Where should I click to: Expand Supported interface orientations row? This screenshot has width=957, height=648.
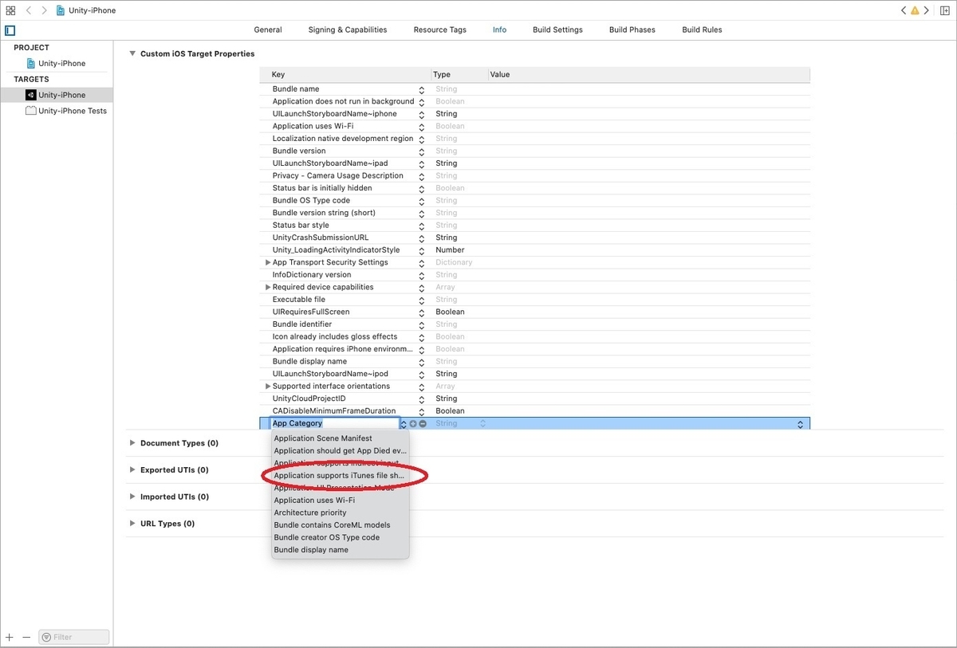coord(268,386)
